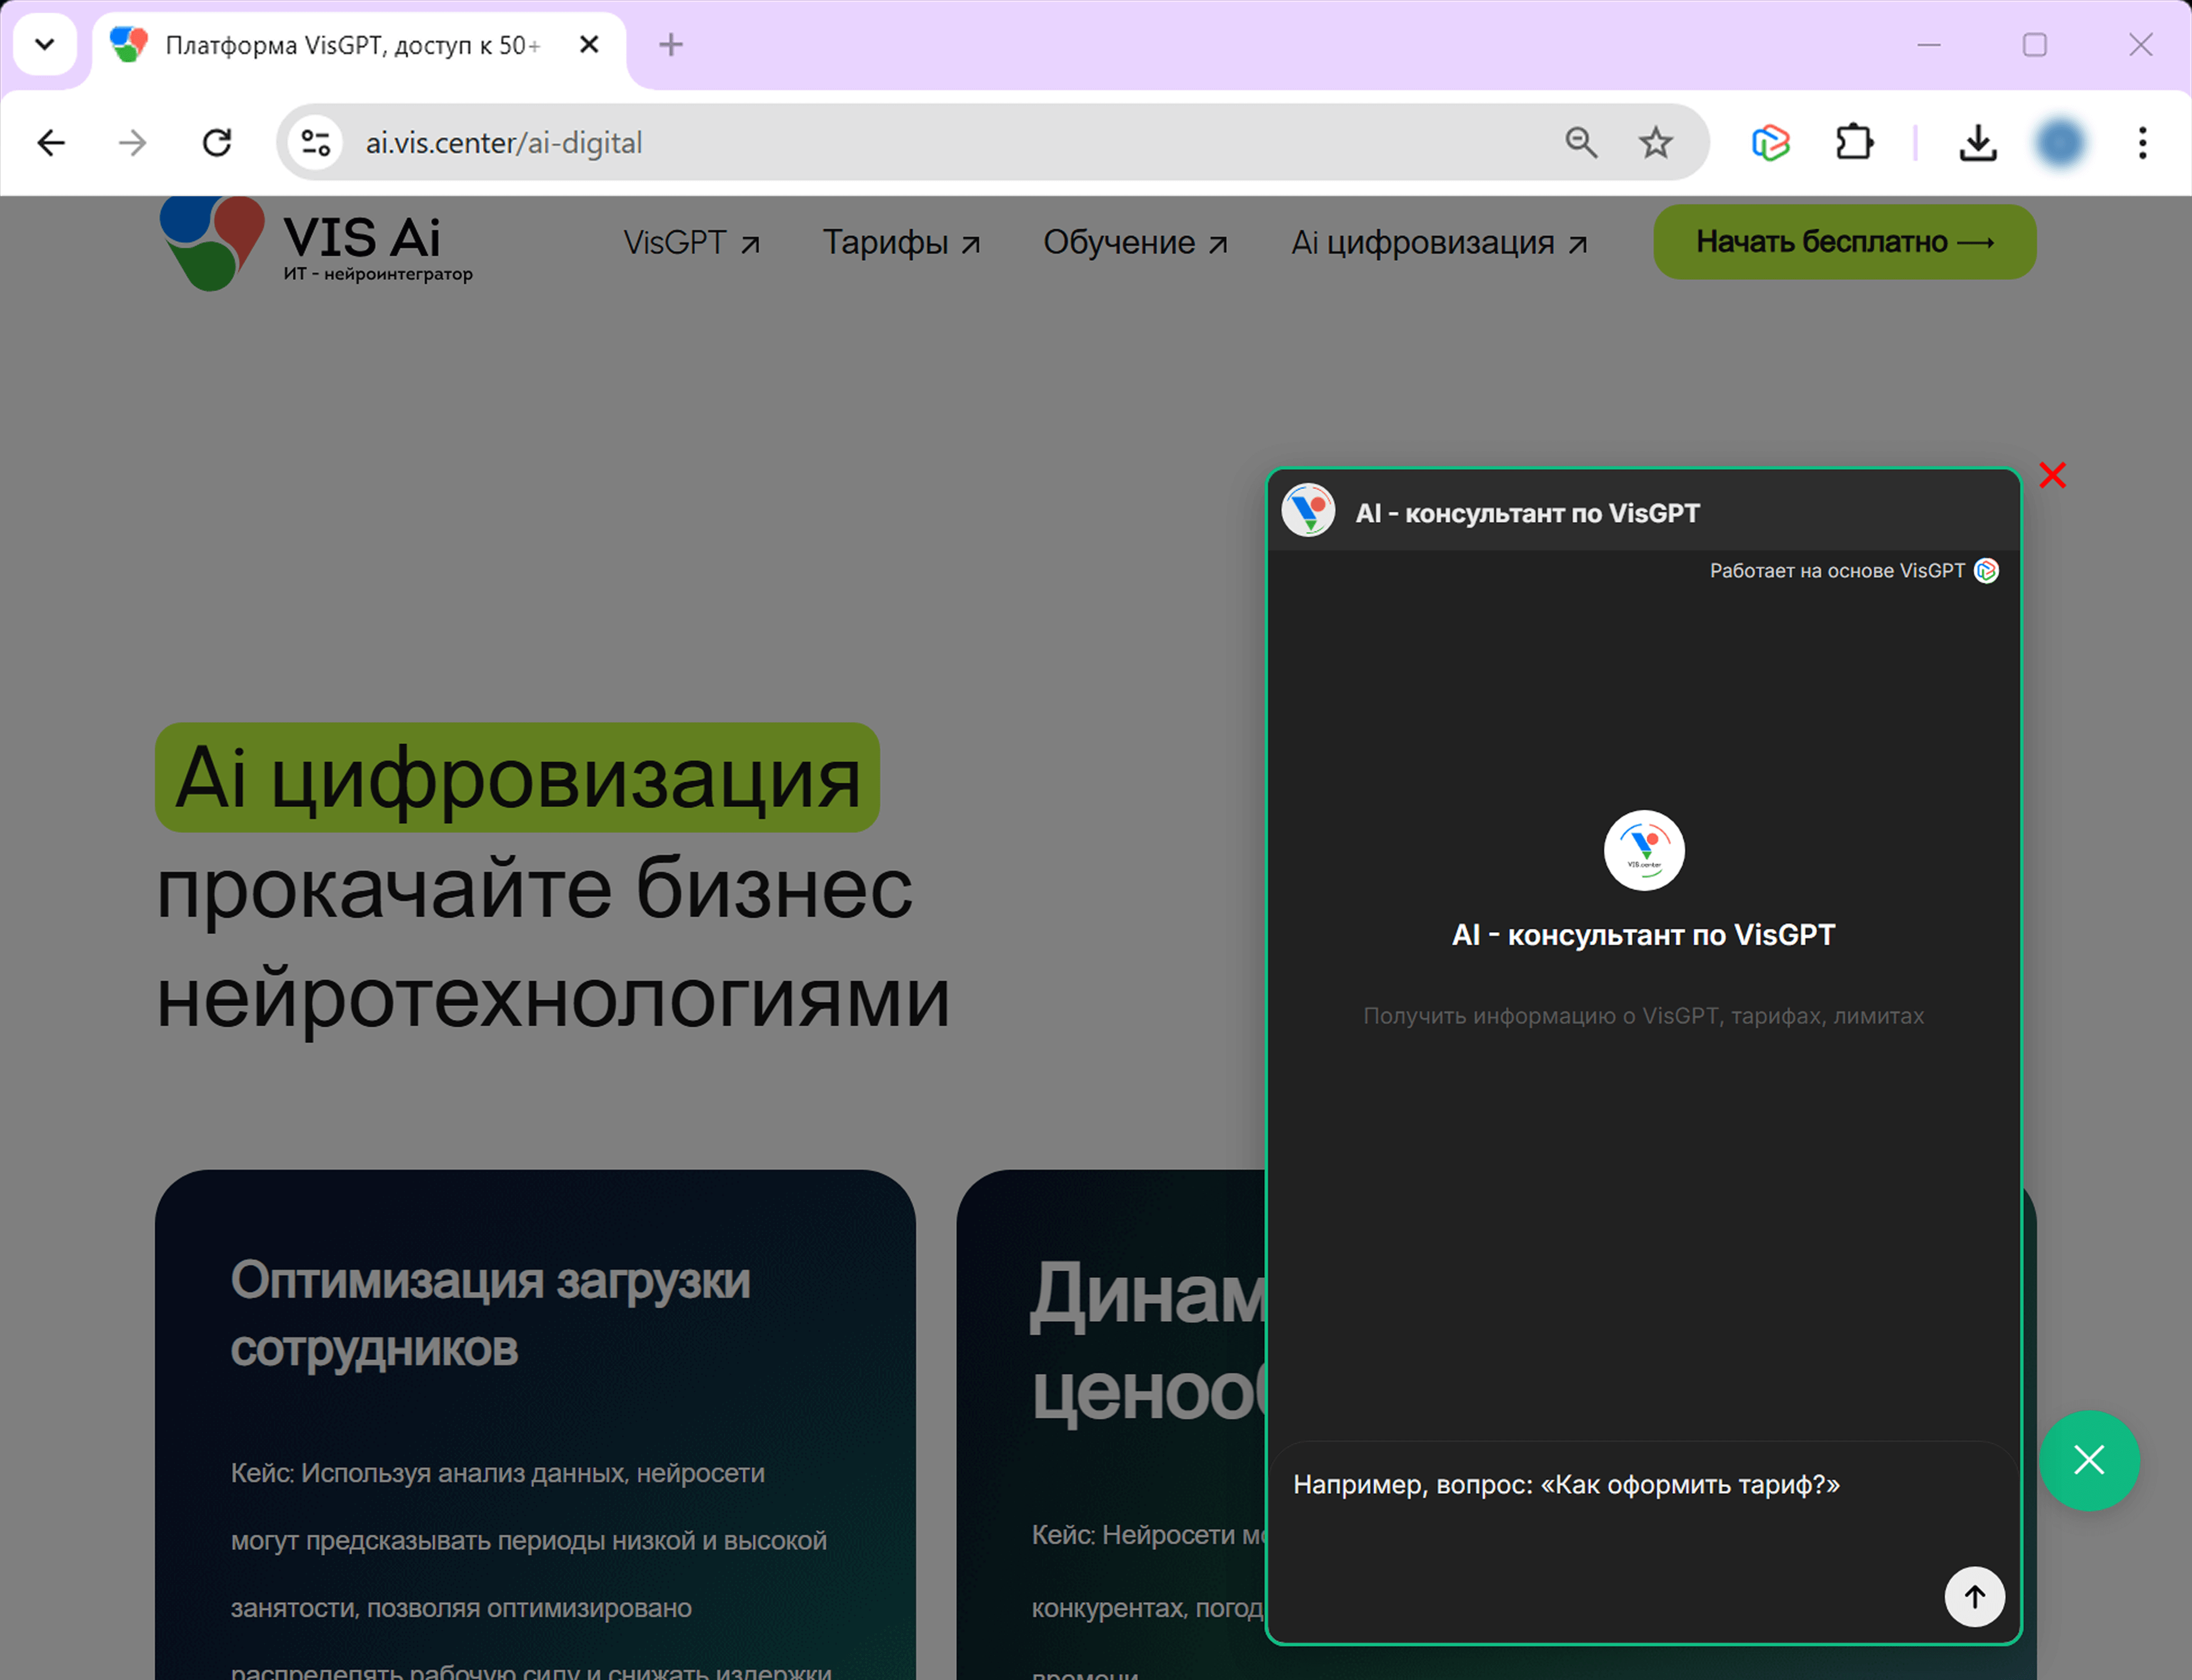
Task: Open the Тарифы navigation link
Action: 901,243
